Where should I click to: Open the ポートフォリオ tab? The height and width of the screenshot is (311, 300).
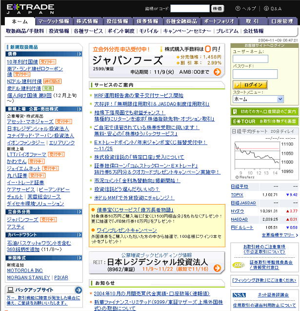tap(219, 21)
